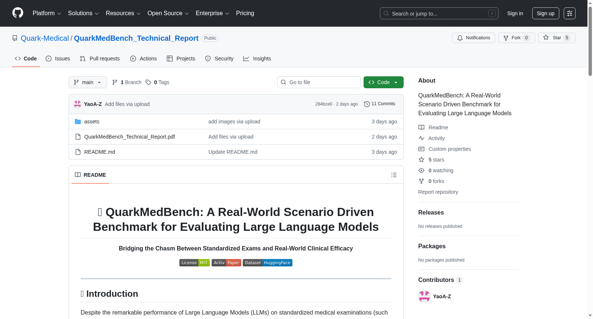Expand the Open Source menu

point(168,13)
